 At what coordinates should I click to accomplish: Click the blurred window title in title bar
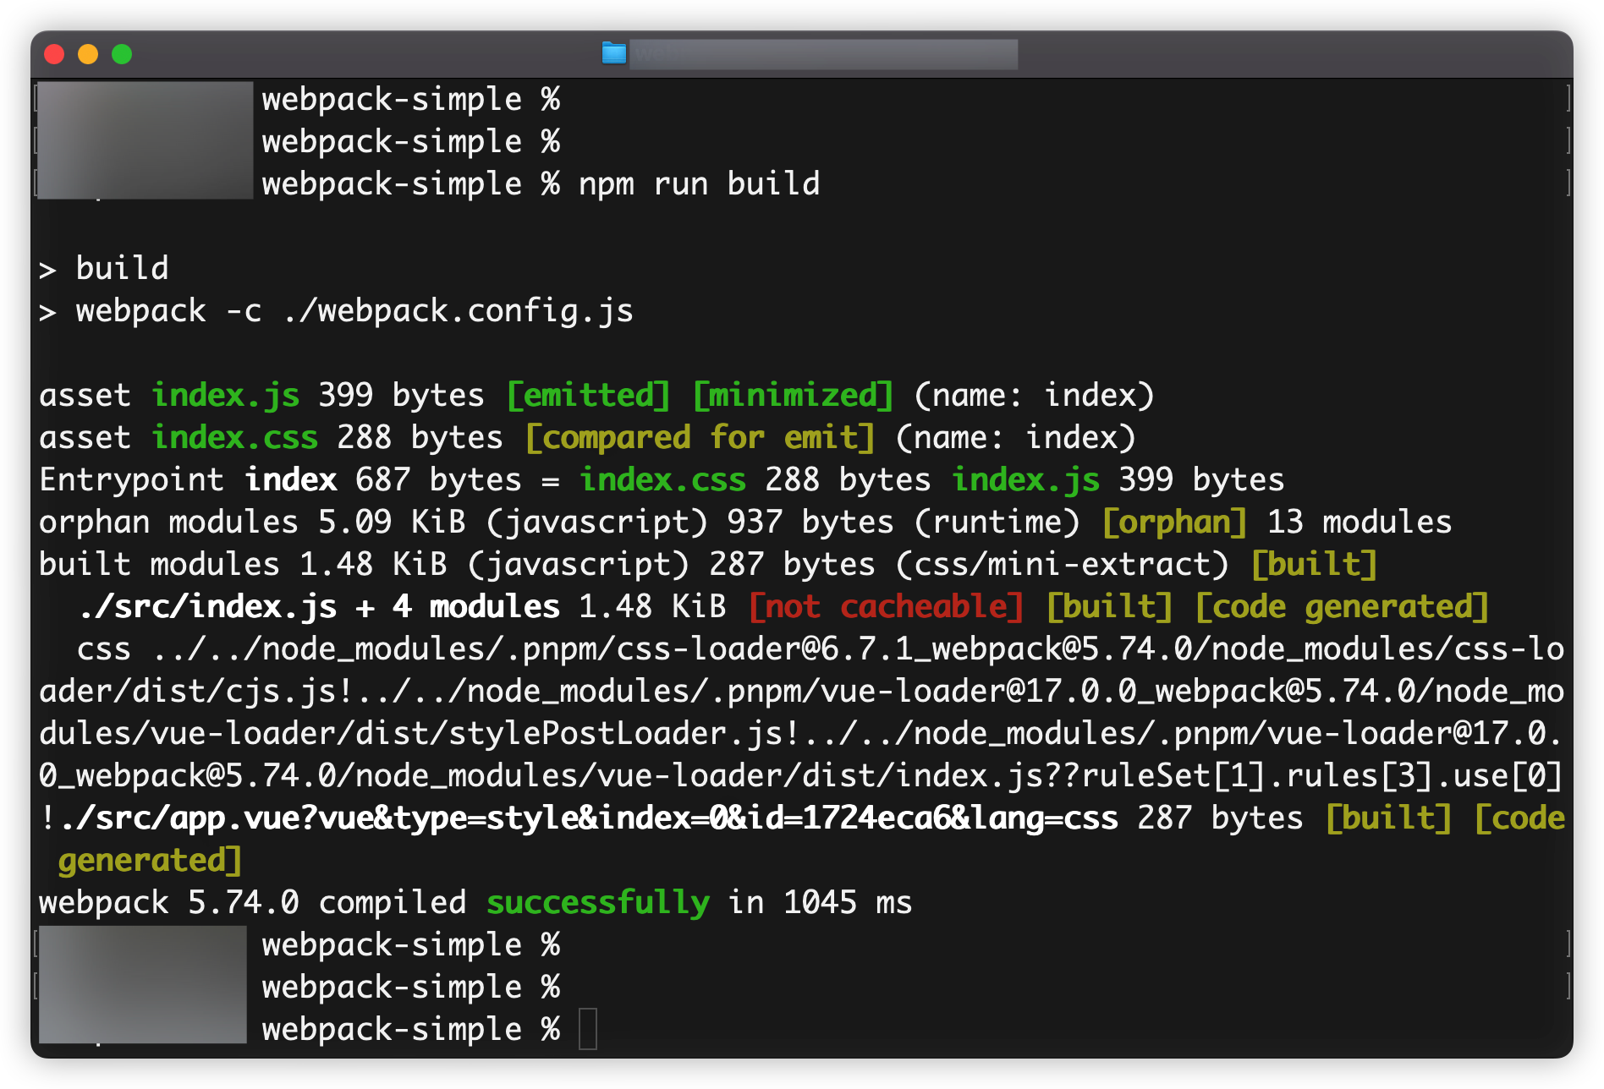pyautogui.click(x=822, y=54)
